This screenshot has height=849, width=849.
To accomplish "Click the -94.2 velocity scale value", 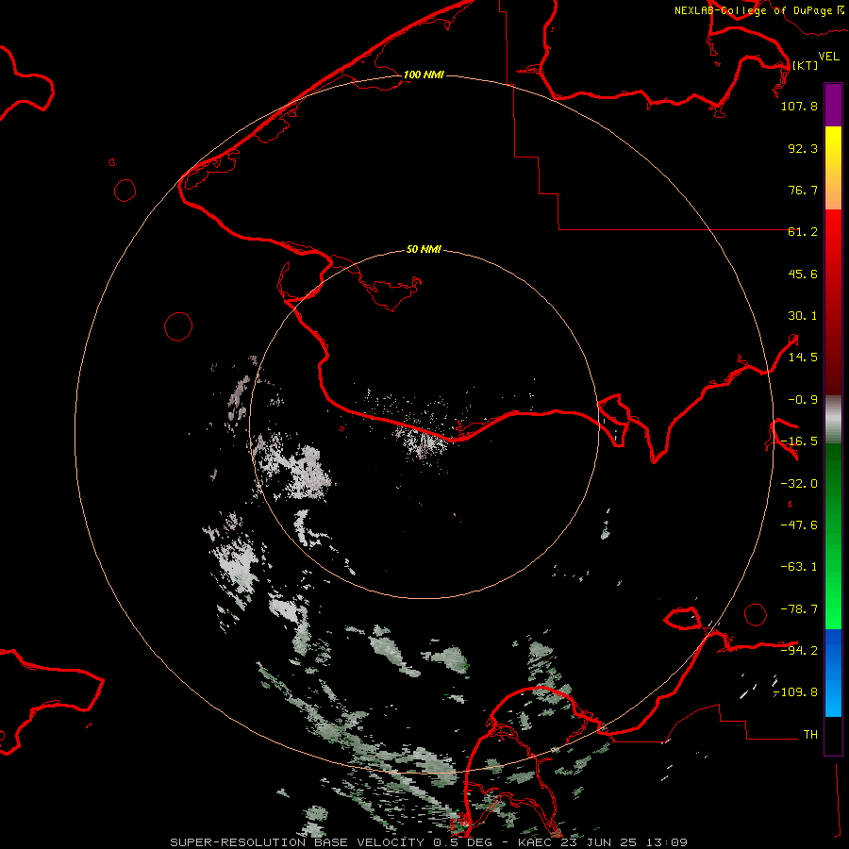I will [x=799, y=650].
